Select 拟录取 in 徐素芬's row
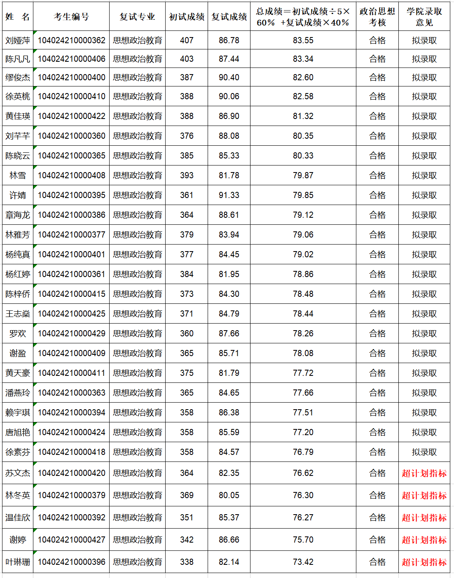Image resolution: width=454 pixels, height=578 pixels. 424,452
